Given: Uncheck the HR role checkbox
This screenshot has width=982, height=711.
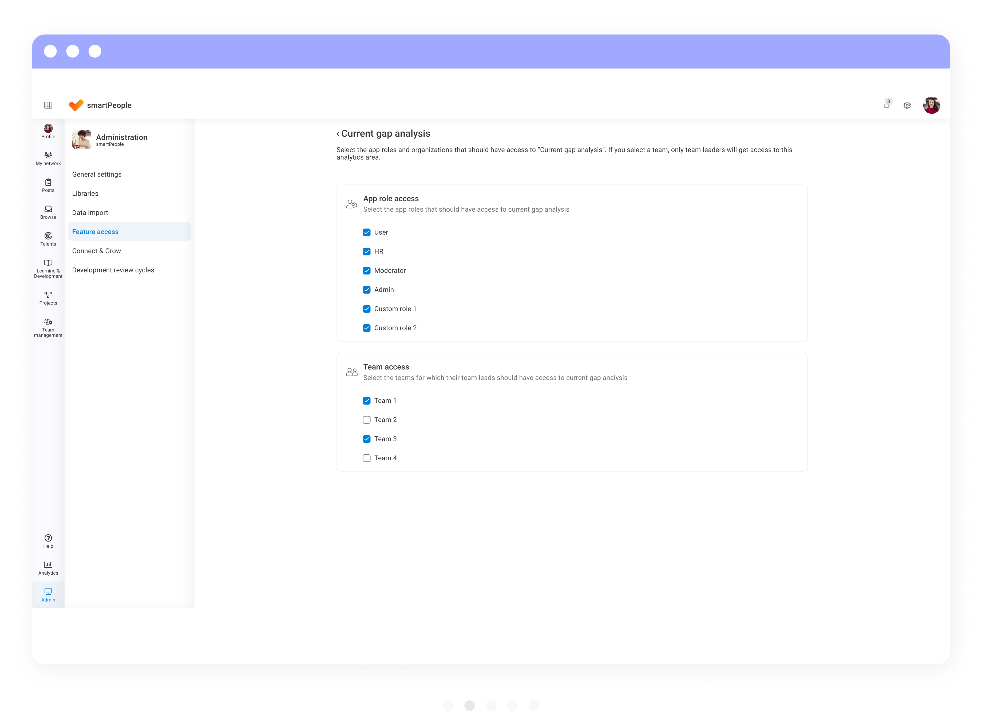Looking at the screenshot, I should click(367, 252).
